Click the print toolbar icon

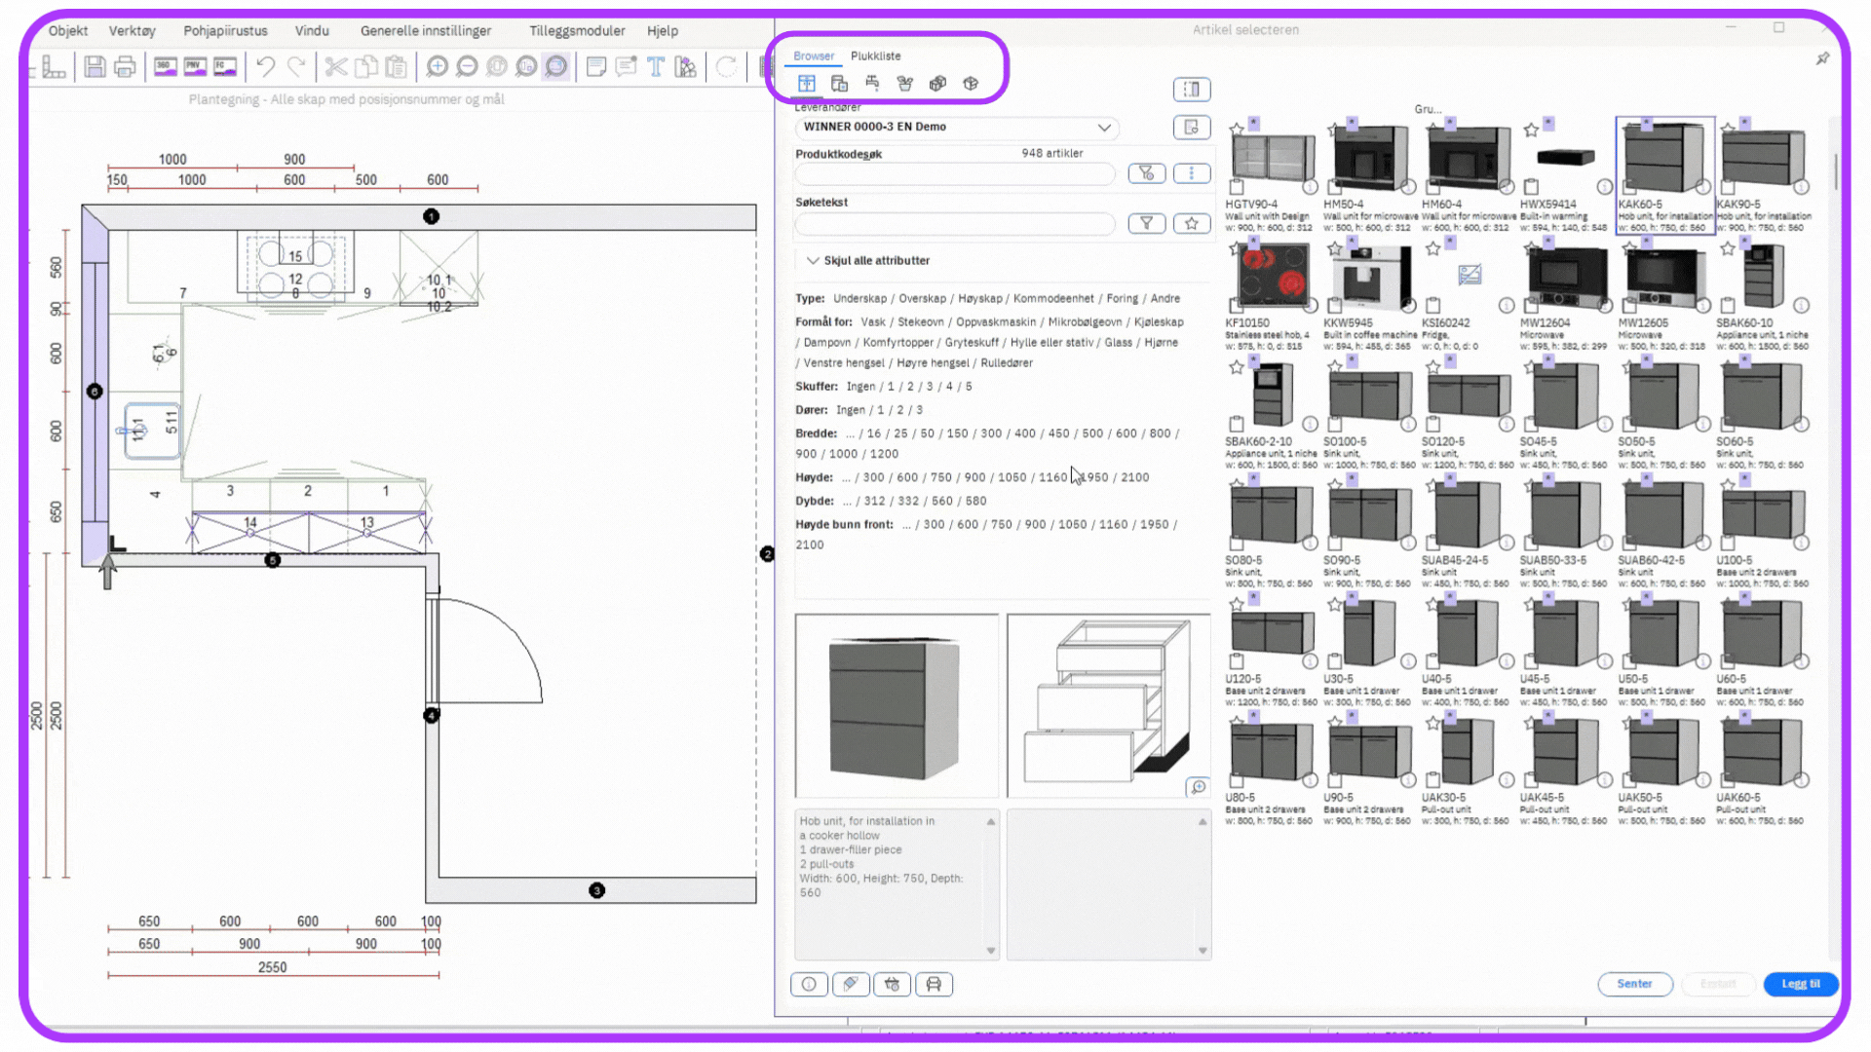pyautogui.click(x=125, y=66)
